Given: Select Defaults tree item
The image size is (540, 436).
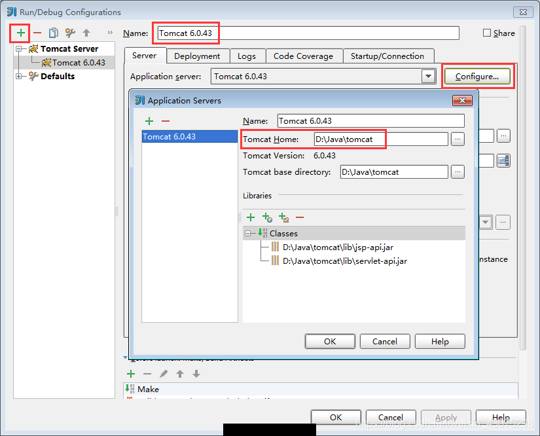Looking at the screenshot, I should pyautogui.click(x=52, y=76).
